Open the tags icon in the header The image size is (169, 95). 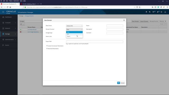tap(150, 12)
